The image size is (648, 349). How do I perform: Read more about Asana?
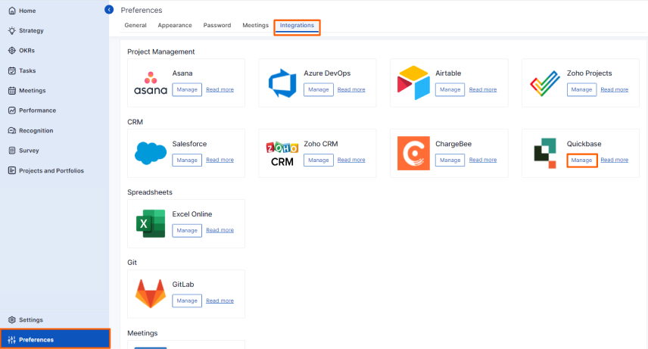pyautogui.click(x=220, y=90)
